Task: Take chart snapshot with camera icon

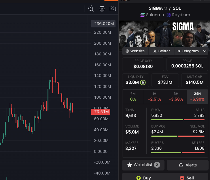Action: 113,9
